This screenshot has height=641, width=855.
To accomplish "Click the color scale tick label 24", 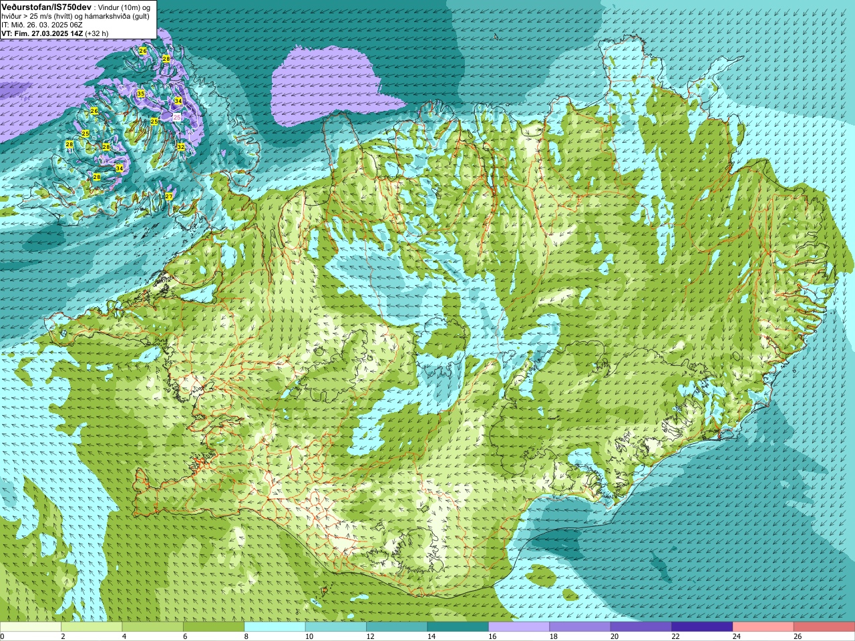I will click(737, 637).
